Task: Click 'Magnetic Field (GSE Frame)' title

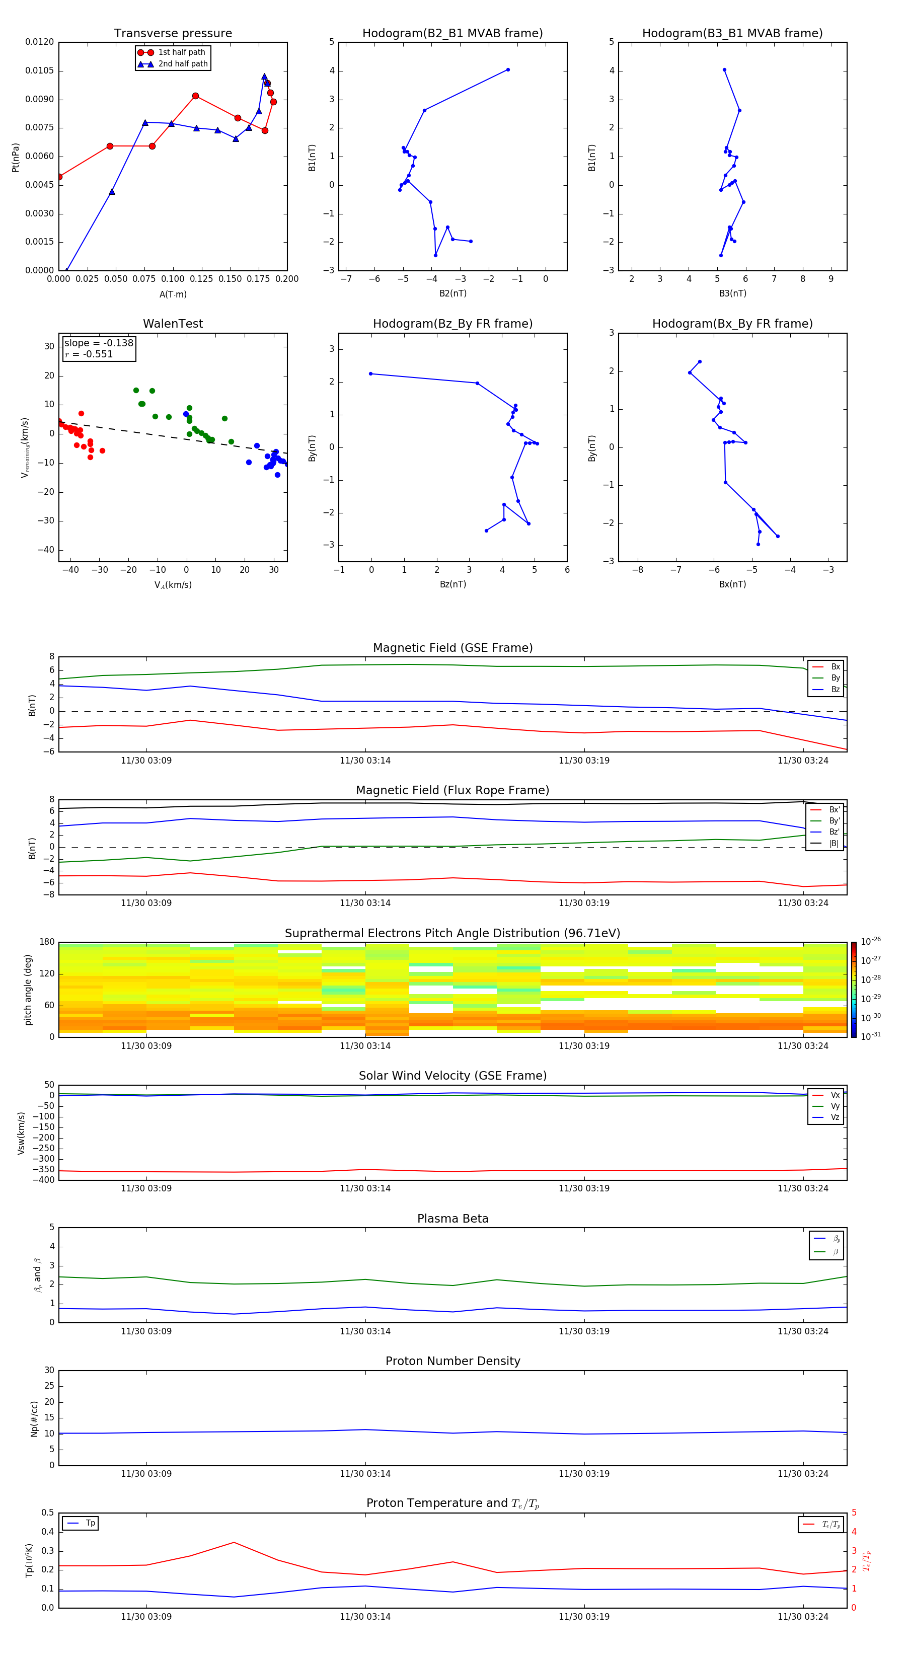Action: tap(452, 648)
